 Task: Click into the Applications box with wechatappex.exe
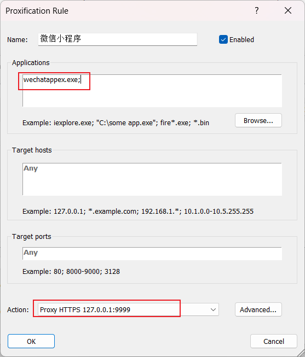point(152,91)
